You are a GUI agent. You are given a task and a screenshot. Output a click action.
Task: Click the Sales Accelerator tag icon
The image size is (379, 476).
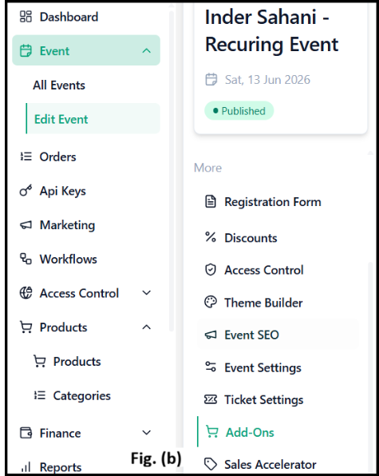pyautogui.click(x=211, y=464)
